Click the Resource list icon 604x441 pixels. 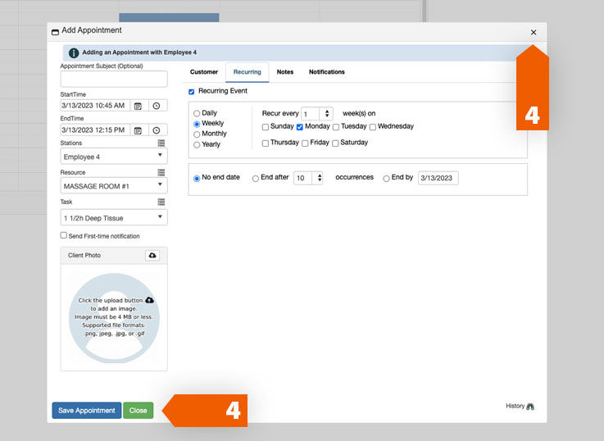coord(161,172)
